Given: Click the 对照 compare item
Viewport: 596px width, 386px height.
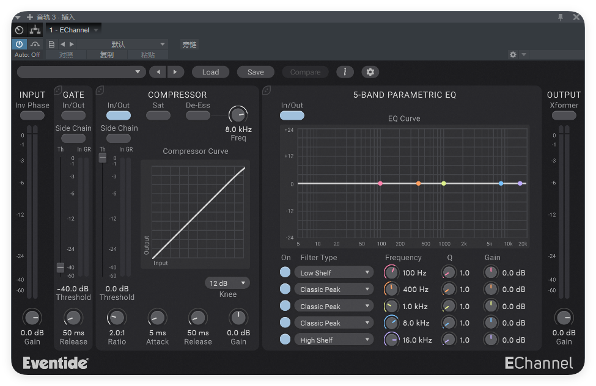Looking at the screenshot, I should (66, 55).
